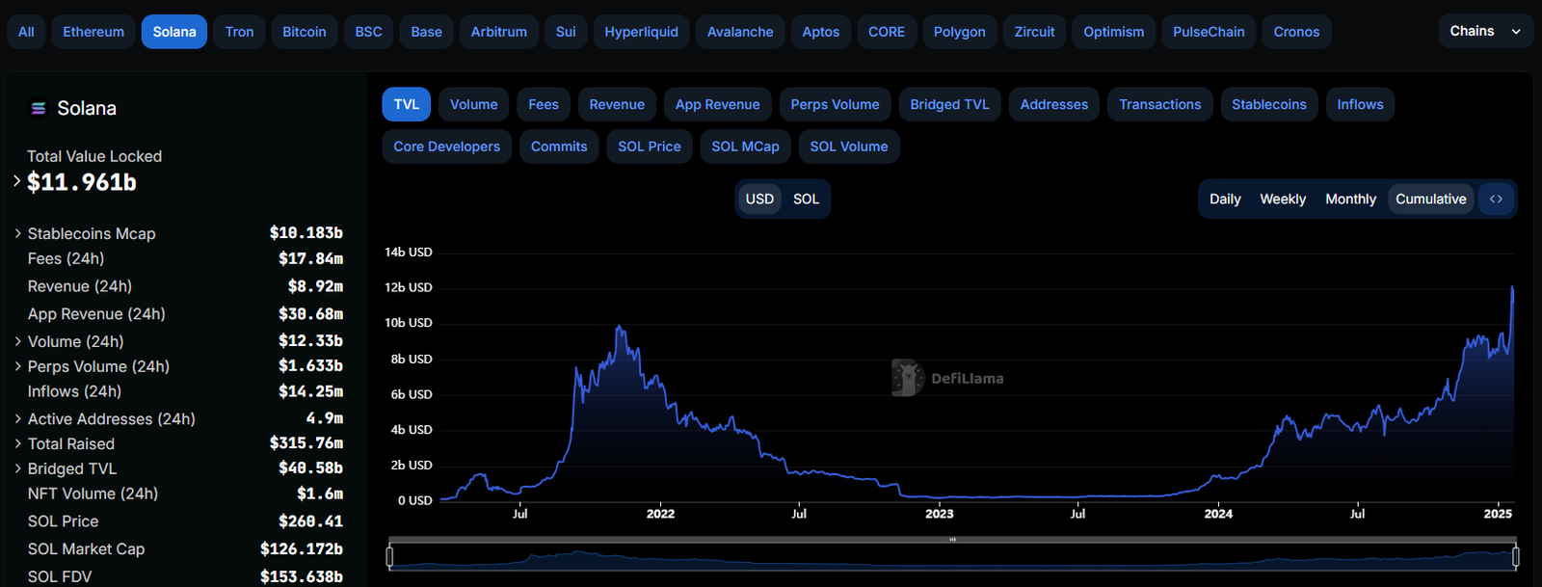Go to the Avalanche chain
The height and width of the screenshot is (587, 1542).
[740, 32]
